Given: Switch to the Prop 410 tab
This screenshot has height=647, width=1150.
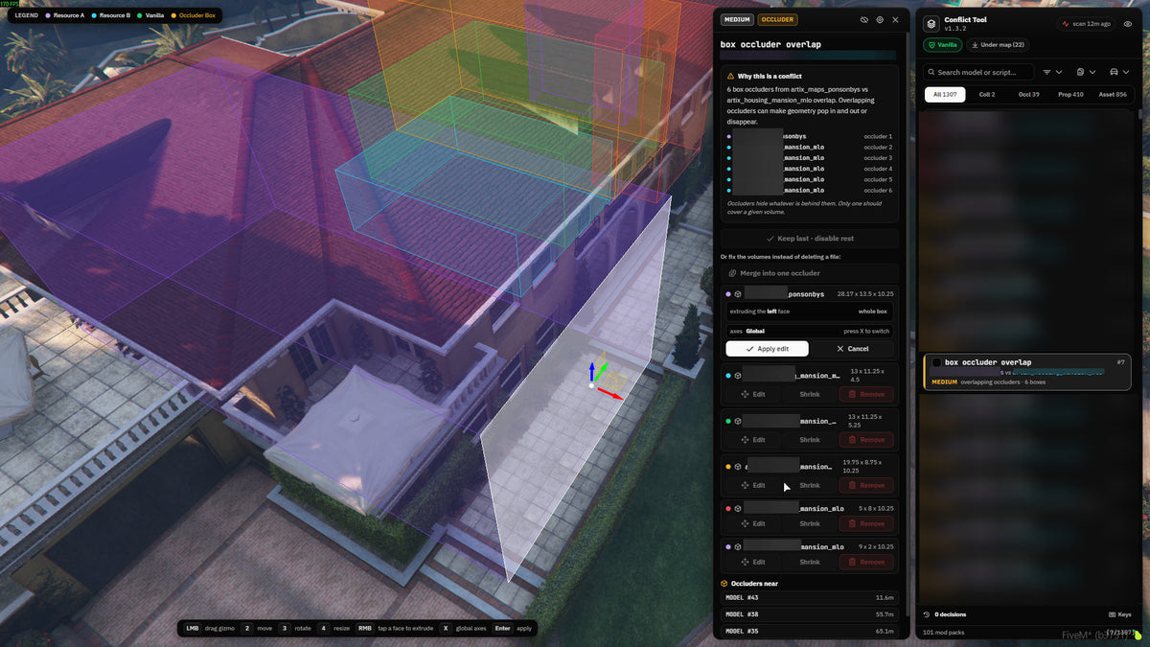Looking at the screenshot, I should coord(1070,95).
